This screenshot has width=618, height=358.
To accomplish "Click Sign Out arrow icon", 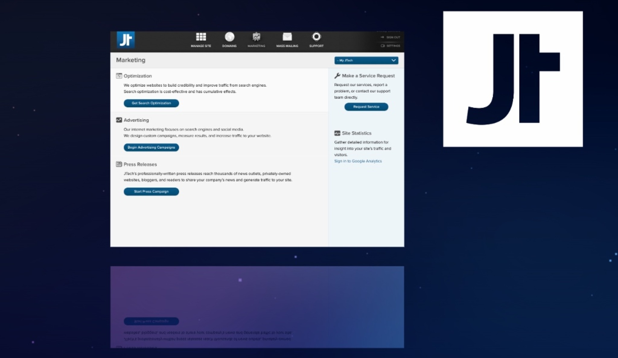I will pos(382,37).
